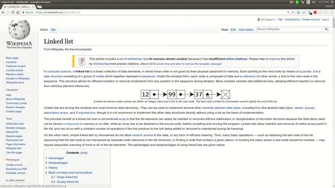Open the Contributions link at top
Screen dimensions: 335x188
292,19
